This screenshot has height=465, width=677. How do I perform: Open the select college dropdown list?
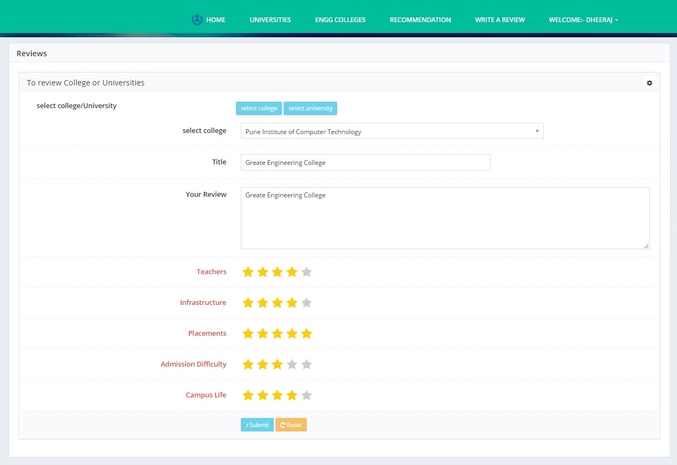point(392,131)
